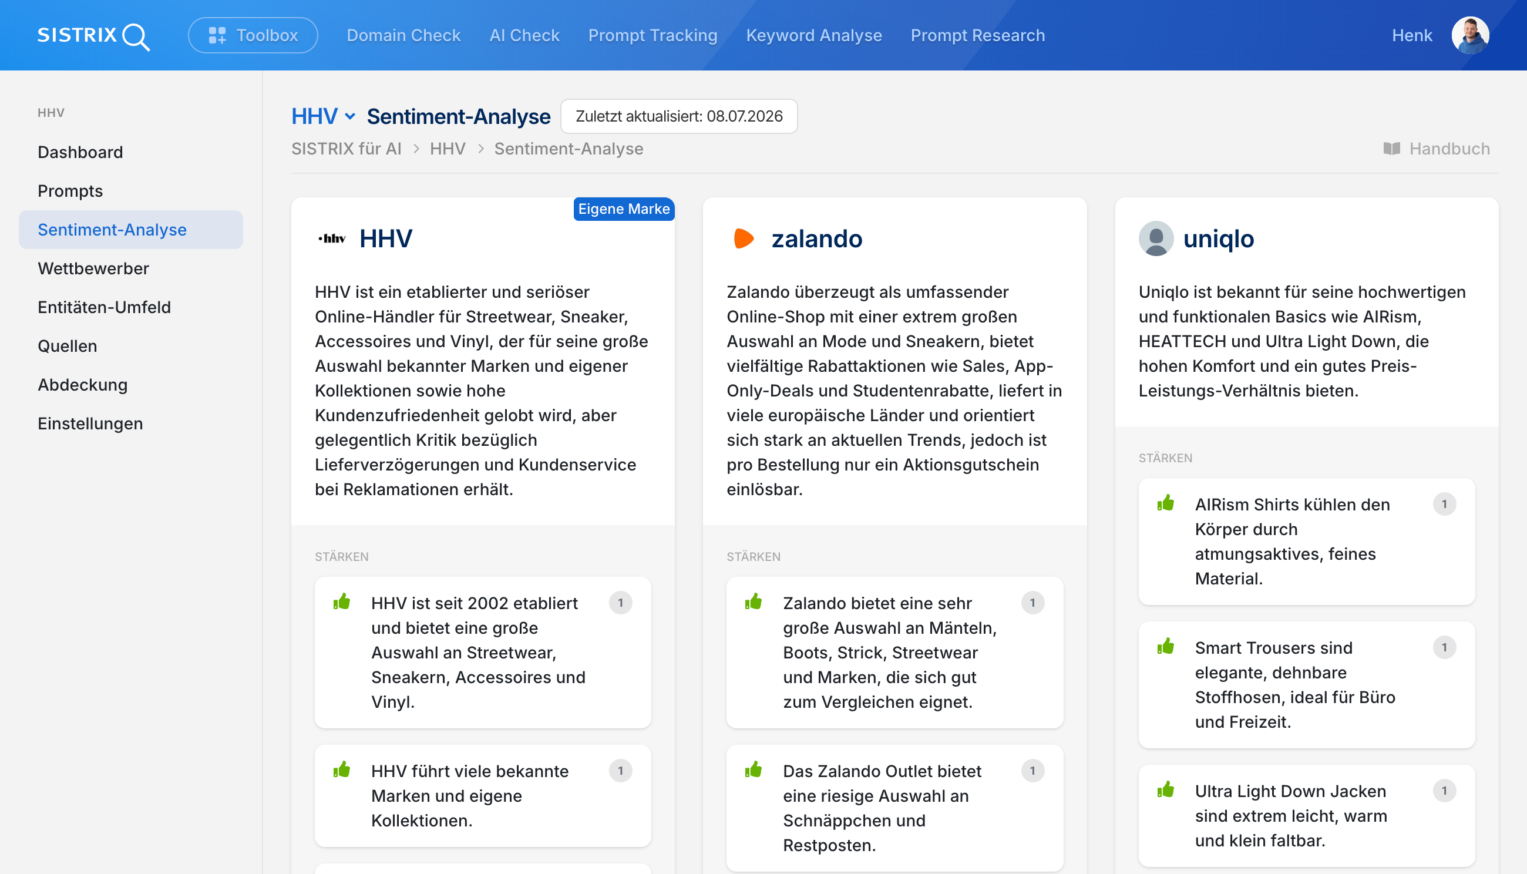Go to Quellen in the sidebar
Viewport: 1527px width, 874px height.
pyautogui.click(x=131, y=347)
